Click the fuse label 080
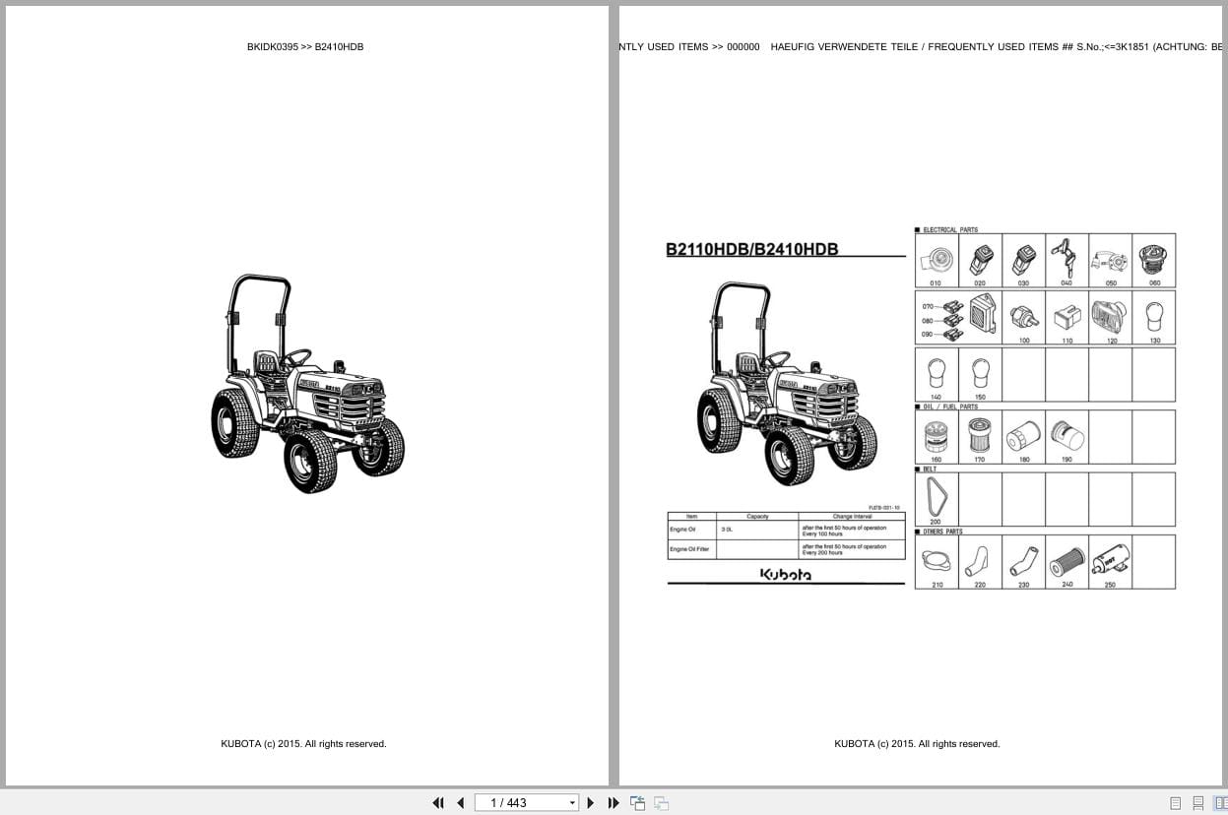The image size is (1228, 815). coord(927,320)
